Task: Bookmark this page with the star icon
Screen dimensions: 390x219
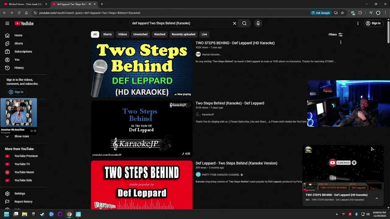Action: pos(342,13)
